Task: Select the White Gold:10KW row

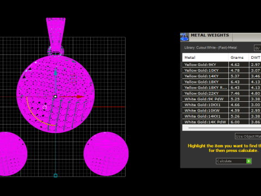Action: pos(221,111)
